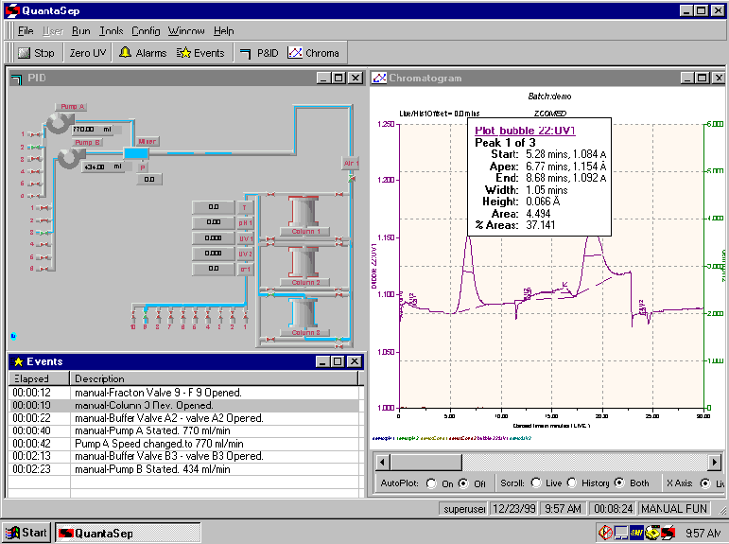Image resolution: width=729 pixels, height=544 pixels.
Task: Open the Windows Start menu
Action: [x=26, y=533]
